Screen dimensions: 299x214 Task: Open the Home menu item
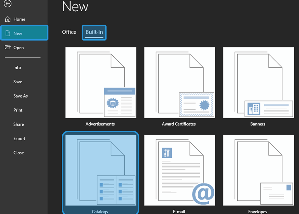pyautogui.click(x=24, y=19)
